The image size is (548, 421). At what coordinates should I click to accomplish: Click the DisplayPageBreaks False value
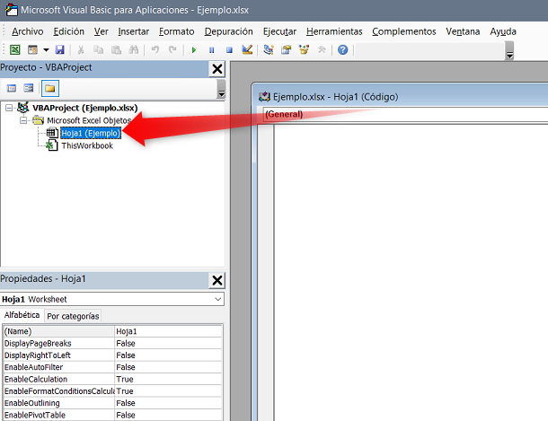click(169, 344)
